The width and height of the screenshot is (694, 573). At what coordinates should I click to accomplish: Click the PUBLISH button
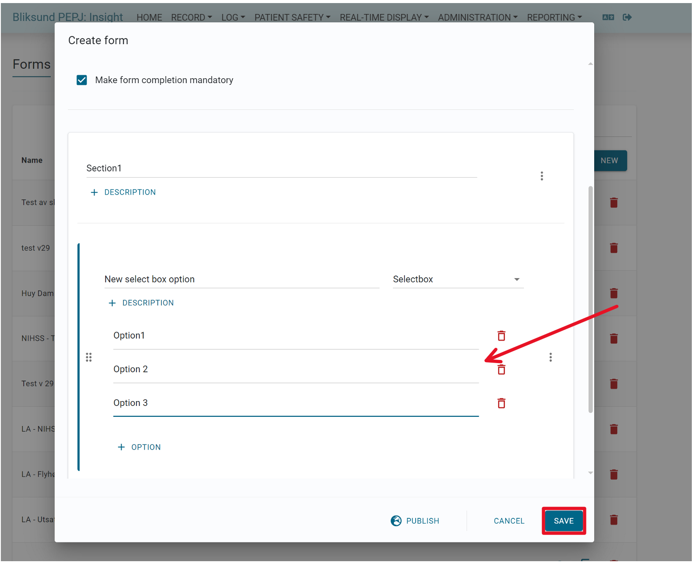[x=415, y=521]
